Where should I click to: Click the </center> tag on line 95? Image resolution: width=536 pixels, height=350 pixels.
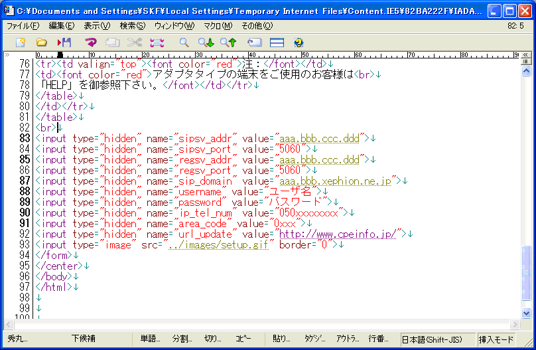click(59, 266)
